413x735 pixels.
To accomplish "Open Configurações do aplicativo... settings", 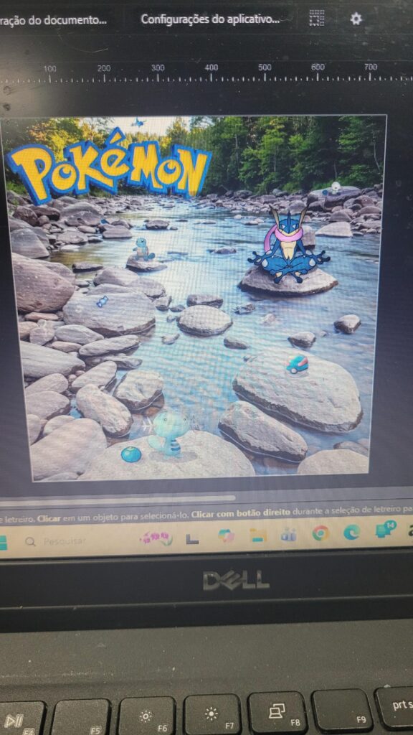I will [x=210, y=19].
